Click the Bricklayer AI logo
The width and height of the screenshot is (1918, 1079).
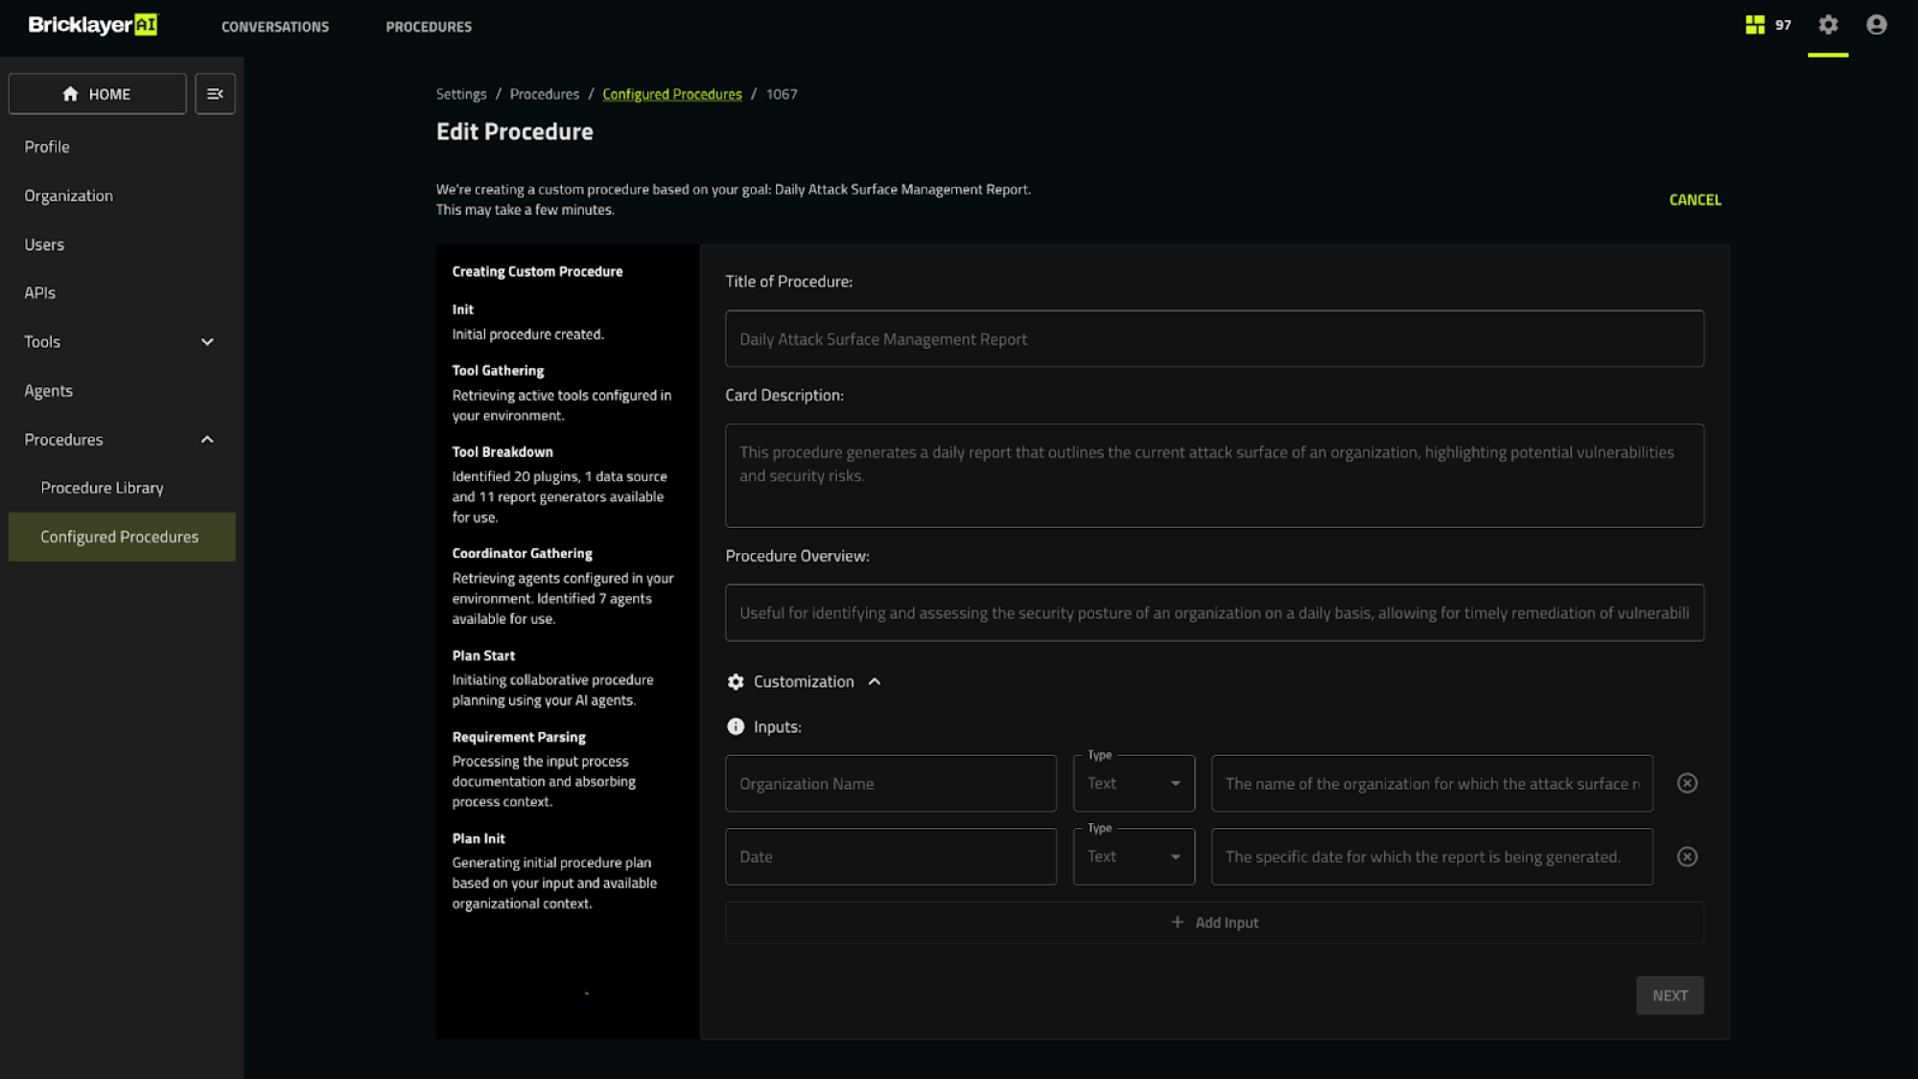(x=93, y=25)
